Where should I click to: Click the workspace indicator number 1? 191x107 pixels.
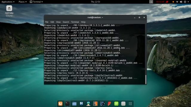pyautogui.click(x=151, y=2)
